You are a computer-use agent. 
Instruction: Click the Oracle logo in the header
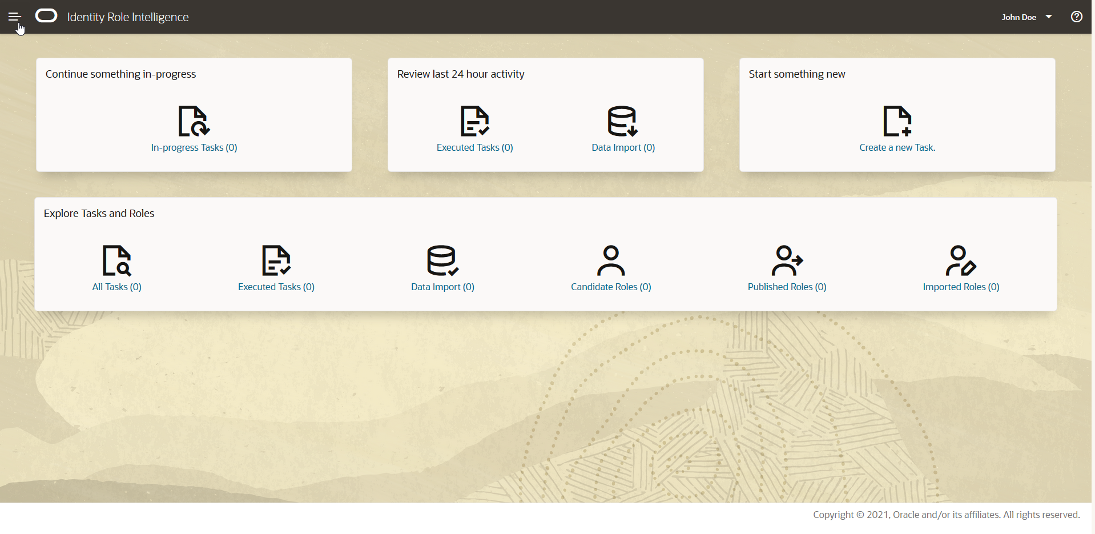coord(46,16)
